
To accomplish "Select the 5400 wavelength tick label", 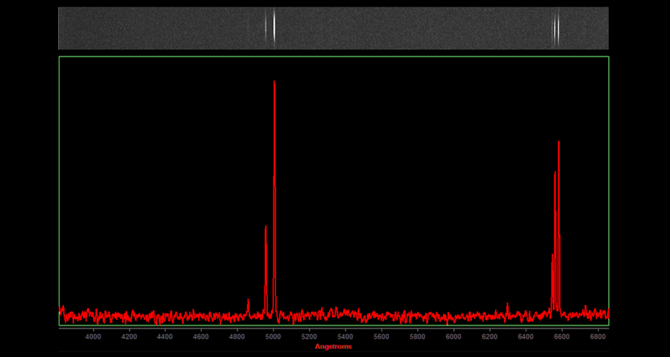I will pyautogui.click(x=345, y=337).
